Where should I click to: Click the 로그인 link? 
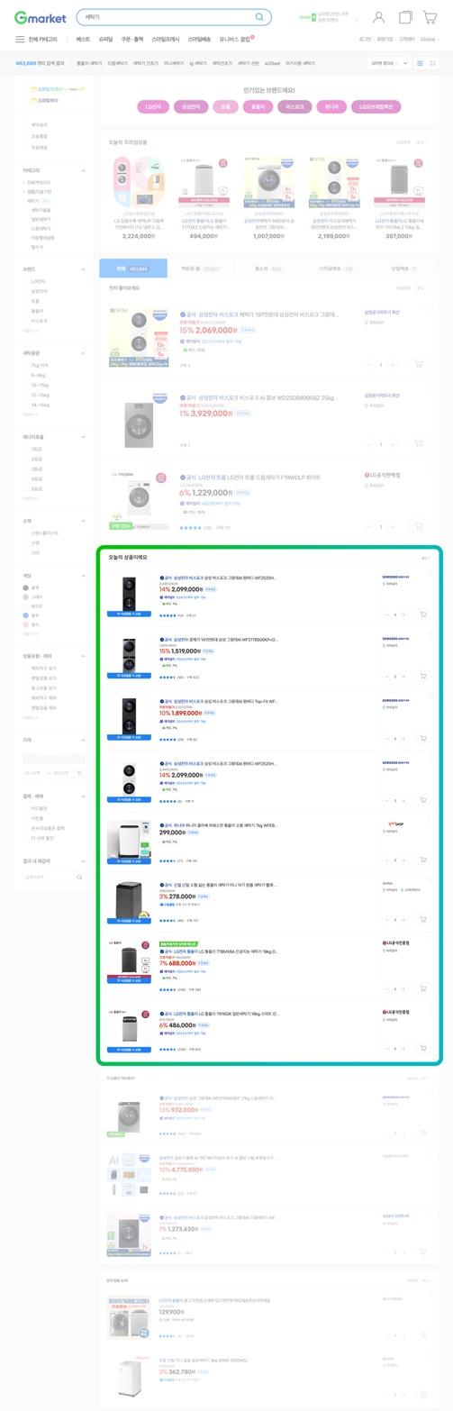365,40
